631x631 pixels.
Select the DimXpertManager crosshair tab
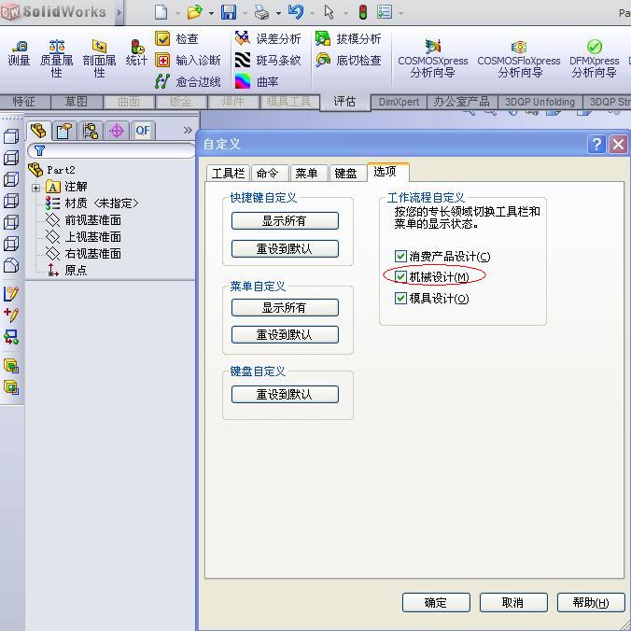117,131
